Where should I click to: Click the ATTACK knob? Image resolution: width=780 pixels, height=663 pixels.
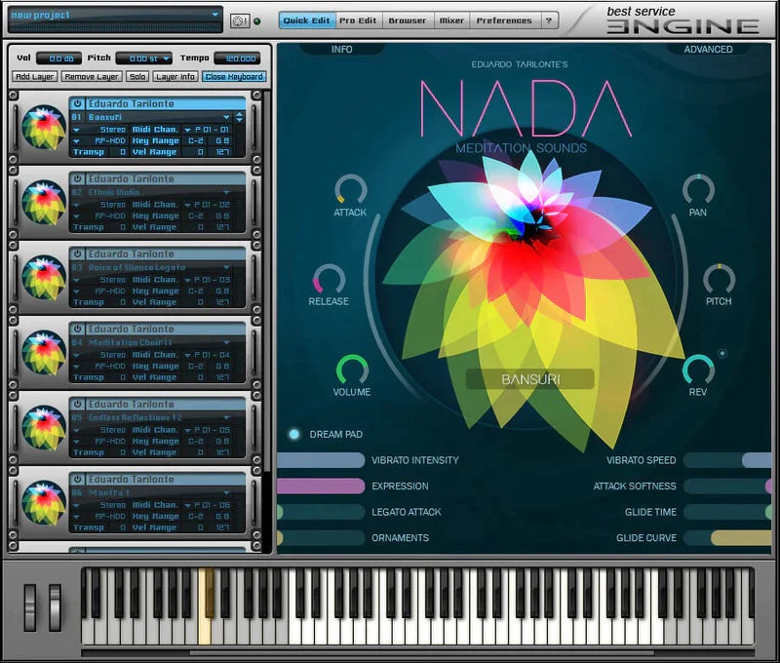click(351, 189)
